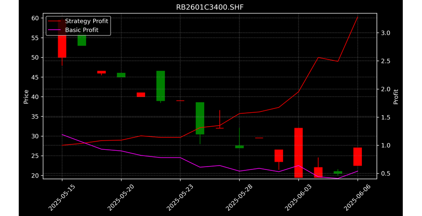Click the 60 tick on the Price axis
This screenshot has width=422, height=216.
[x=36, y=18]
